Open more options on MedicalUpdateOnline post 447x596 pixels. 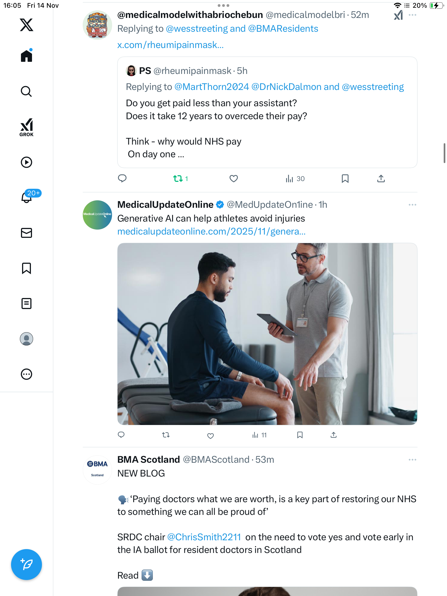[x=412, y=205]
